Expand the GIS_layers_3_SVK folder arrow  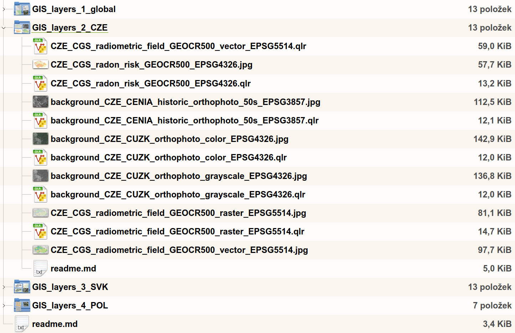tap(4, 287)
